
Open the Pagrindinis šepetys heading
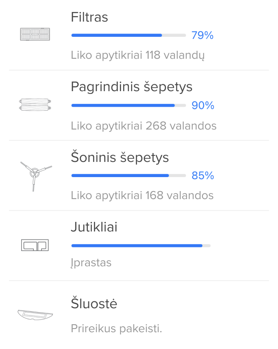[x=131, y=87]
